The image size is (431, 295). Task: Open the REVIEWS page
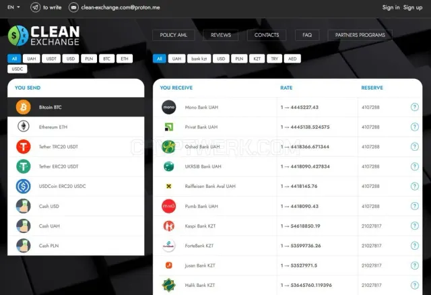point(221,35)
